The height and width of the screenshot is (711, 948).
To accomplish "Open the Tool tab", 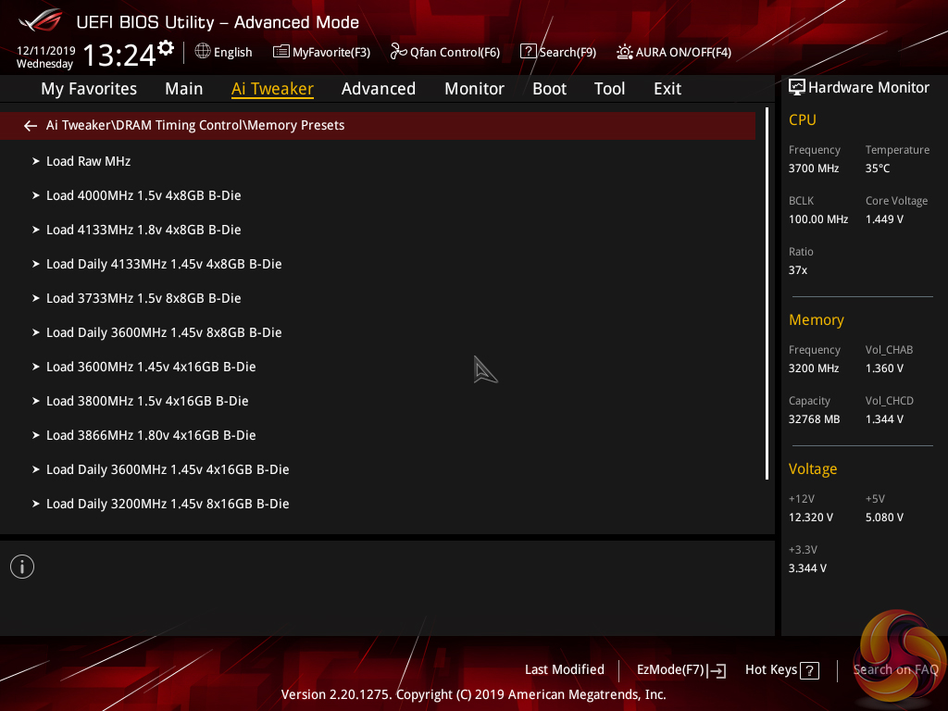I will (x=609, y=89).
